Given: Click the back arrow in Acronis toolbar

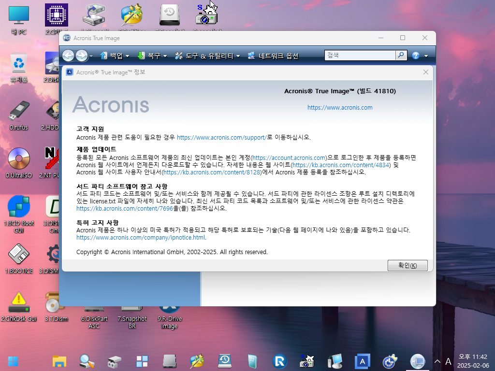Looking at the screenshot, I should point(68,56).
